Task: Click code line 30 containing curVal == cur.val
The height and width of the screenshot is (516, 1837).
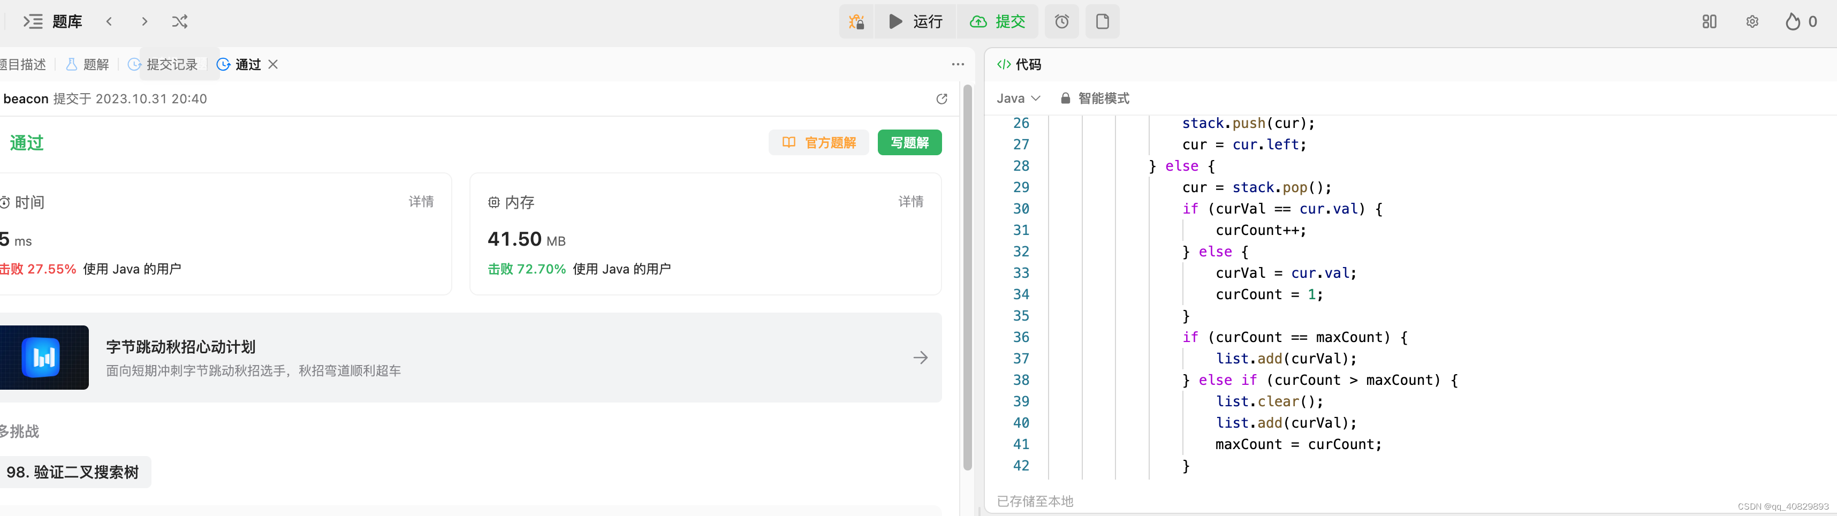Action: tap(1282, 209)
